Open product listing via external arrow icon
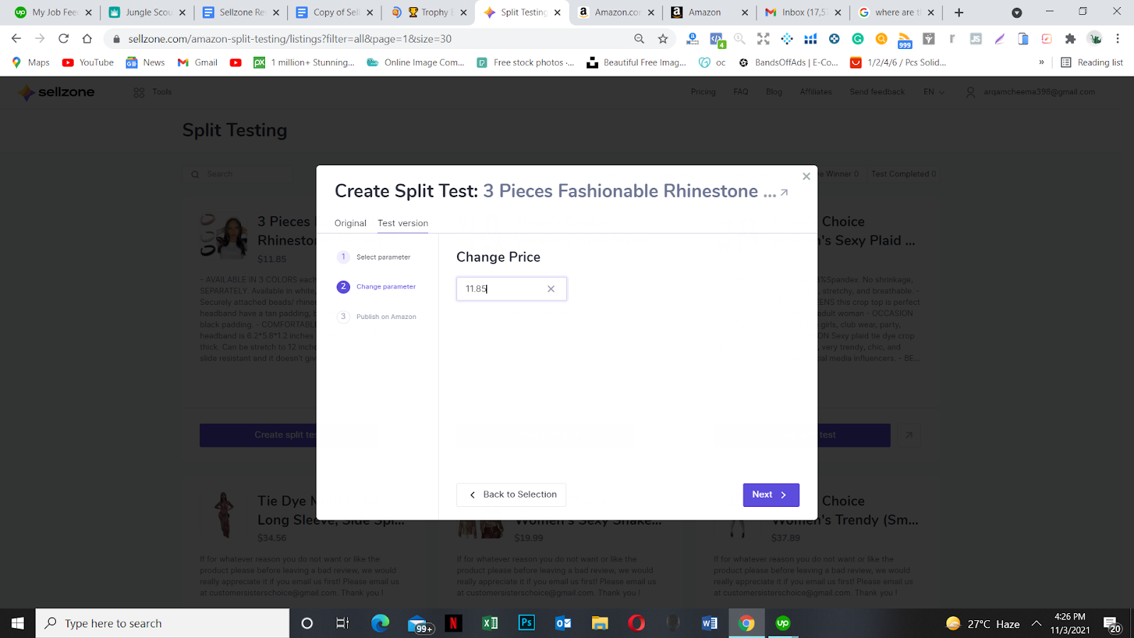This screenshot has width=1134, height=638. [784, 193]
